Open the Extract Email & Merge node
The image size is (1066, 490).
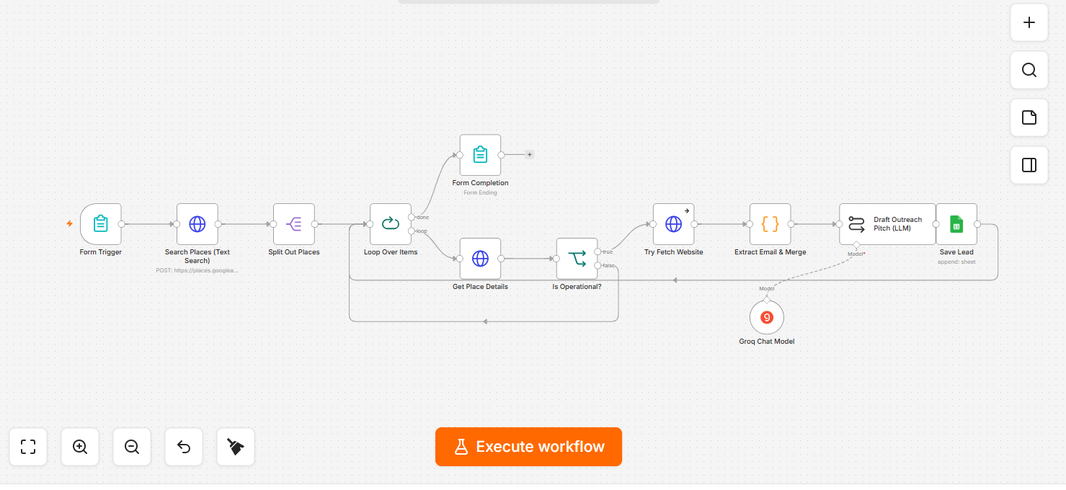770,223
